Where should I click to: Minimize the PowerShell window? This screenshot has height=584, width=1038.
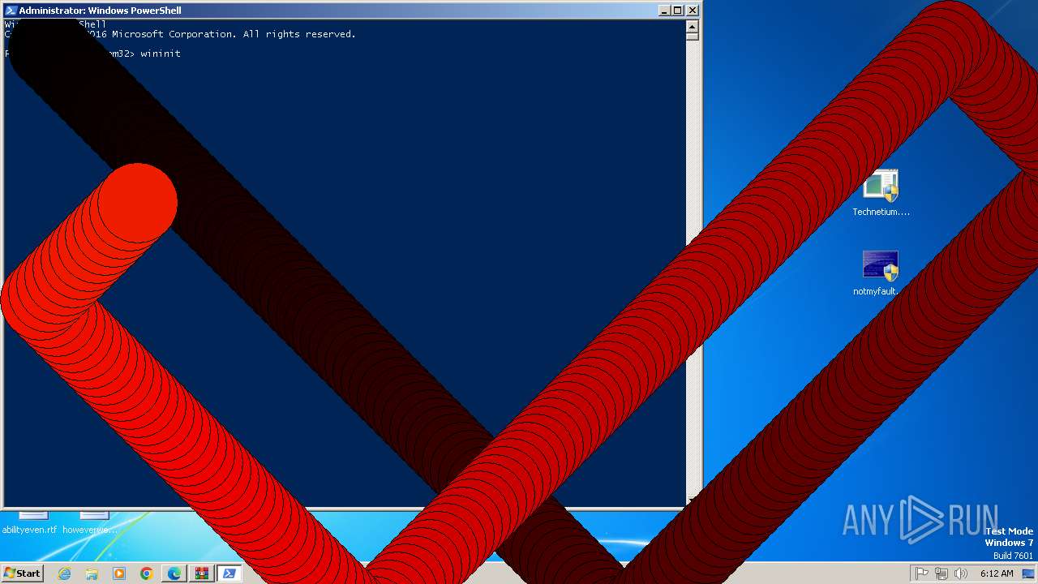click(663, 11)
